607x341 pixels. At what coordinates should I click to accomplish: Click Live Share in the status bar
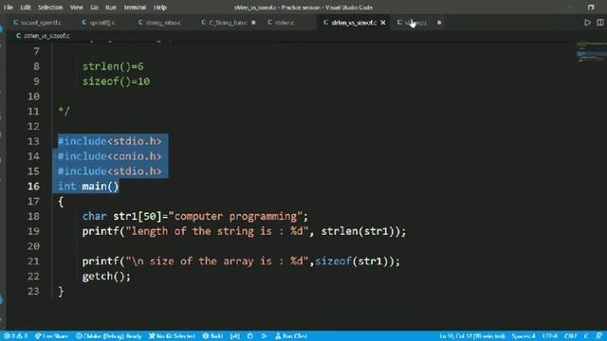(51, 336)
